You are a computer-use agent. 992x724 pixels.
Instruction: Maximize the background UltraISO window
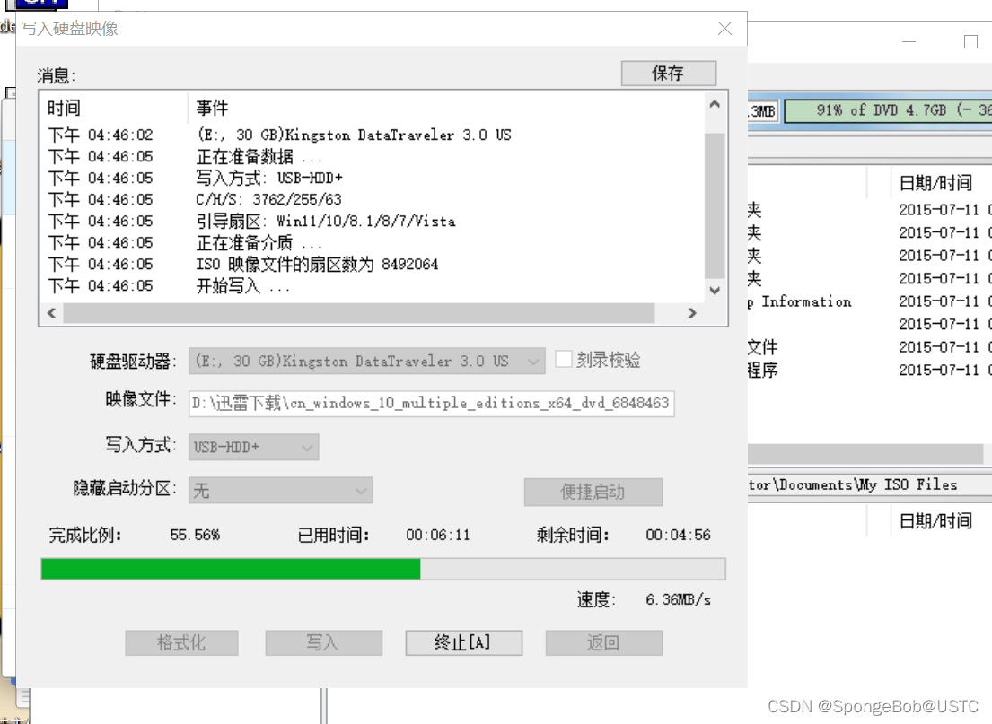click(x=970, y=42)
